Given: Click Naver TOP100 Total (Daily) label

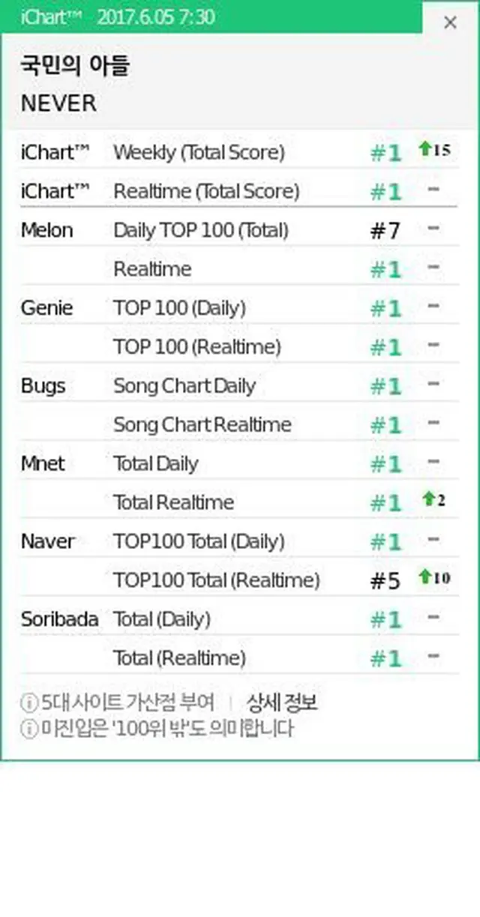Looking at the screenshot, I should [199, 541].
